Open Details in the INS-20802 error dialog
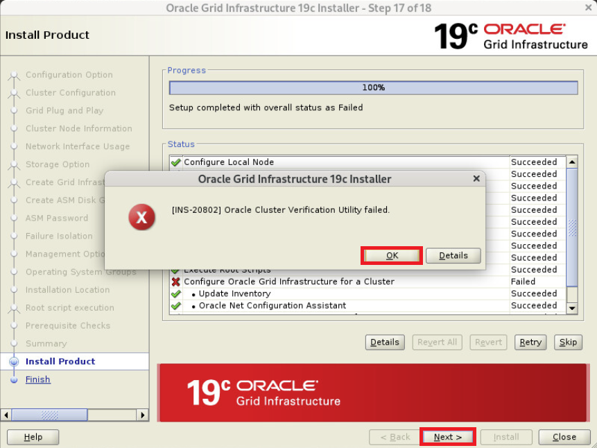Image resolution: width=597 pixels, height=448 pixels. (453, 255)
